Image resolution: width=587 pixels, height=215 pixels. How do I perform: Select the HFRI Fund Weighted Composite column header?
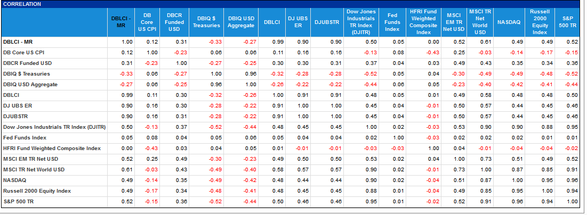click(x=423, y=22)
